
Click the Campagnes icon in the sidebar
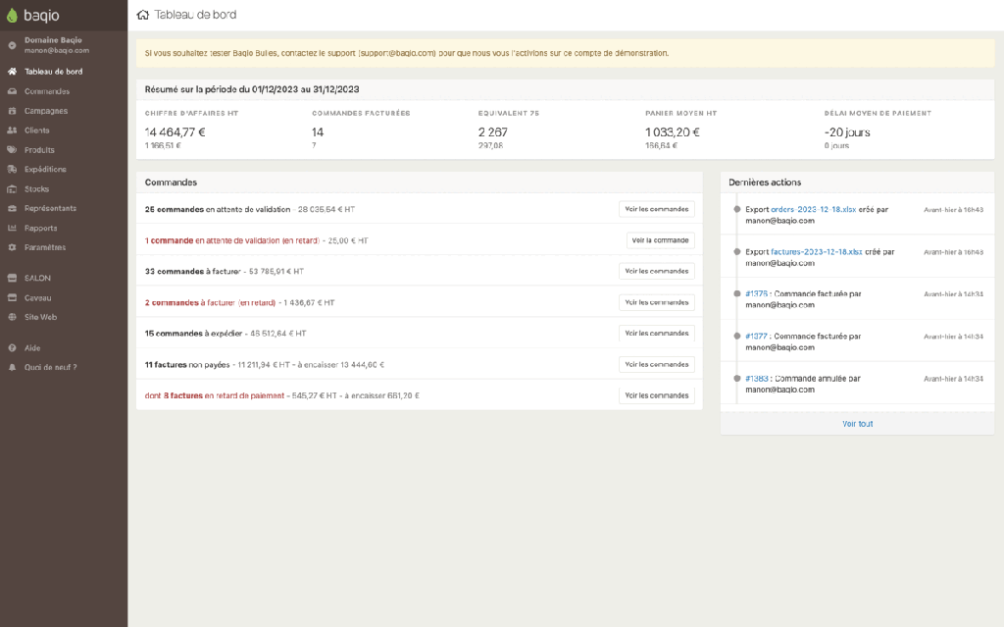coord(12,111)
